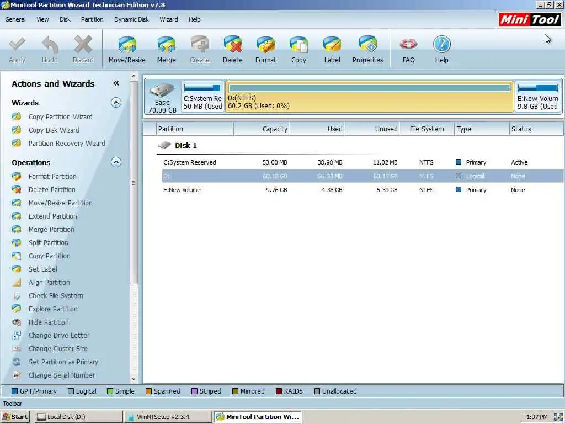This screenshot has width=565, height=424.
Task: Click the Change Cluster Size icon
Action: coord(17,349)
